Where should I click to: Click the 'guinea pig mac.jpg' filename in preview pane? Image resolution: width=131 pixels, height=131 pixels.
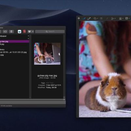coord(47,75)
